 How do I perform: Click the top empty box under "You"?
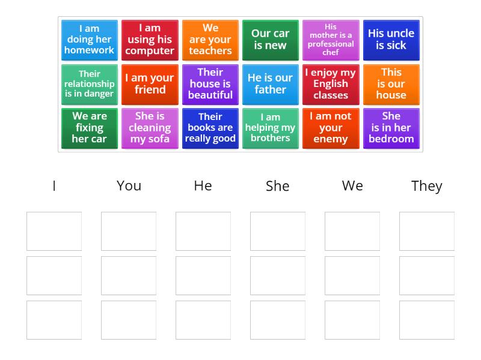[129, 231]
